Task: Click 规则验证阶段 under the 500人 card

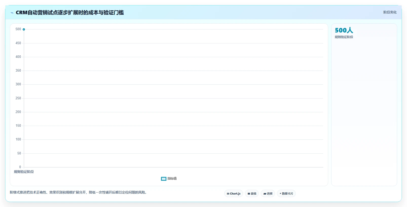Action: pos(344,37)
